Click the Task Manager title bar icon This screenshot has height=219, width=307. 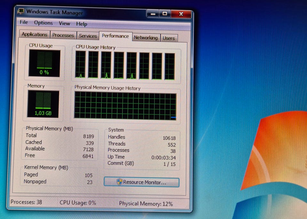point(20,11)
